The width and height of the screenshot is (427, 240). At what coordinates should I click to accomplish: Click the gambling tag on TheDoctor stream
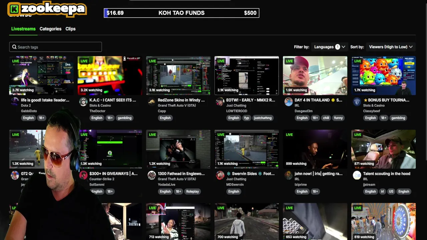124,118
